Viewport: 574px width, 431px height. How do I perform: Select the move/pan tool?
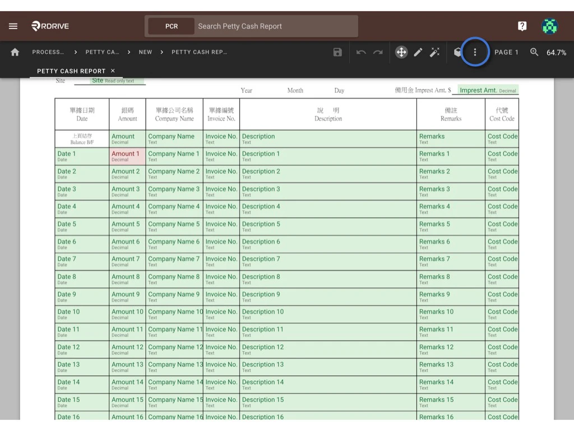[401, 52]
